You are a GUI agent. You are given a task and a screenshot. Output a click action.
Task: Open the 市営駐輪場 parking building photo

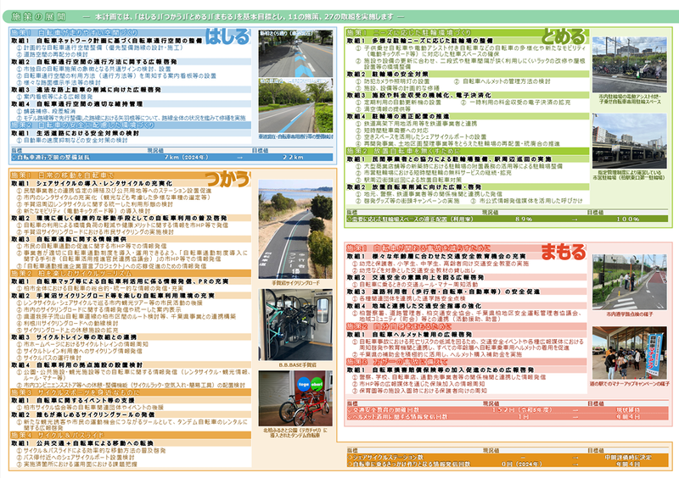click(x=629, y=141)
